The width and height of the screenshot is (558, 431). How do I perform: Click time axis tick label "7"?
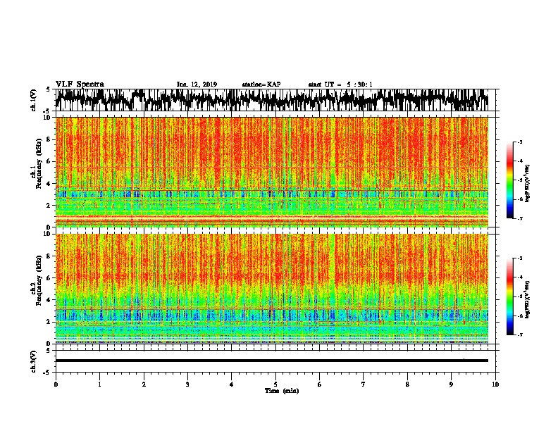[364, 384]
